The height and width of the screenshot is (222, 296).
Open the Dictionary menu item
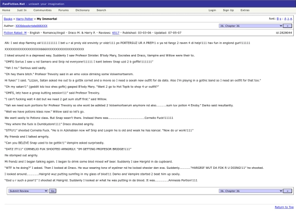(x=82, y=10)
